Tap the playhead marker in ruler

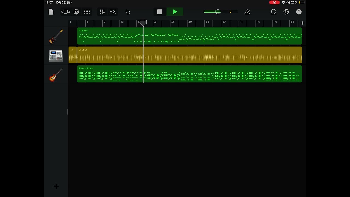pyautogui.click(x=143, y=23)
